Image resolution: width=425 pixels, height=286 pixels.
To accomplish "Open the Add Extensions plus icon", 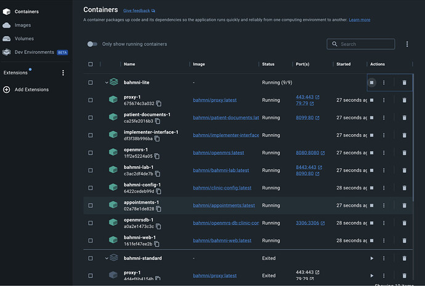I will [x=7, y=90].
